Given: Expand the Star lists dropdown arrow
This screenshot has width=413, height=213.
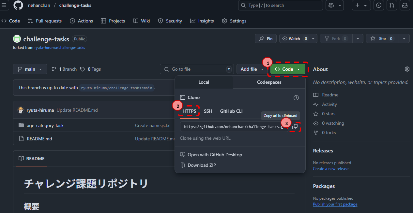Looking at the screenshot, I should 405,38.
